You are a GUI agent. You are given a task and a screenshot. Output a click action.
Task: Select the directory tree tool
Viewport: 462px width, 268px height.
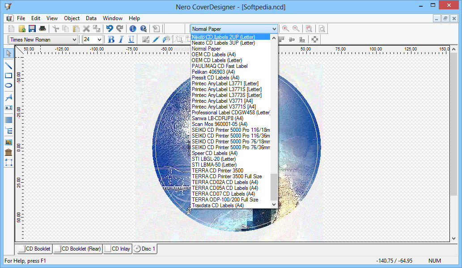[8, 130]
